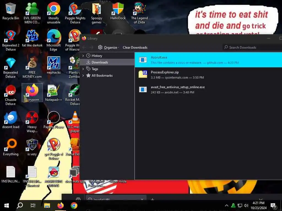Select the Bejeweled Deluxe diamond icon
The width and height of the screenshot is (282, 211).
(x=11, y=68)
